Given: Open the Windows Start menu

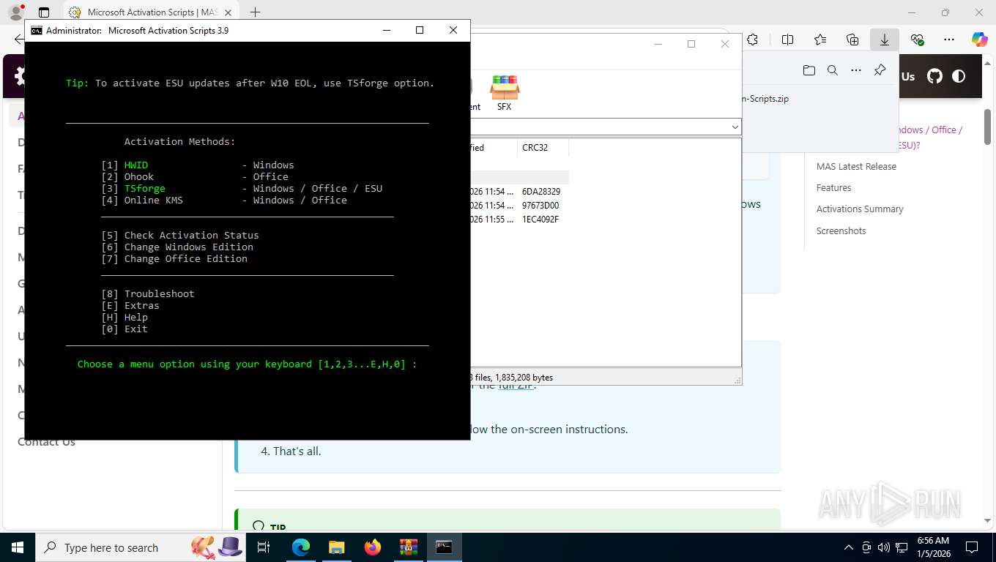Looking at the screenshot, I should tap(16, 547).
